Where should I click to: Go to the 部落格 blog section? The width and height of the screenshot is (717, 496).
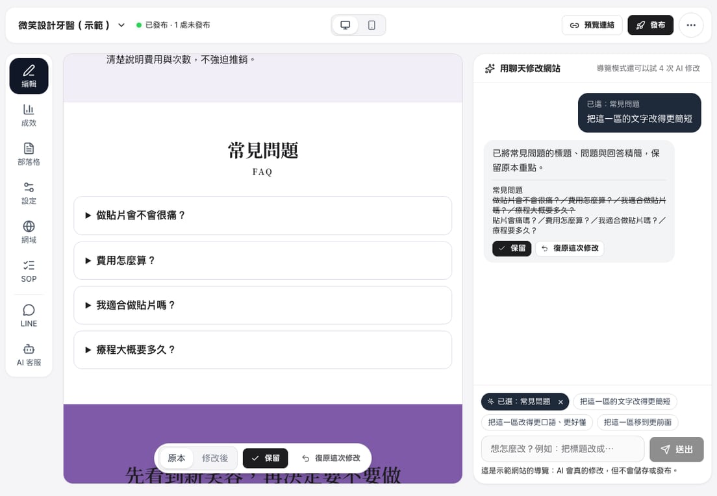tap(29, 155)
